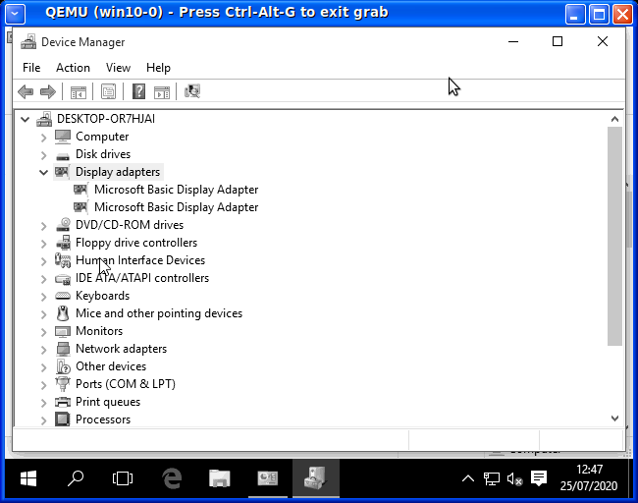The image size is (638, 503).
Task: Open the View menu
Action: 118,68
